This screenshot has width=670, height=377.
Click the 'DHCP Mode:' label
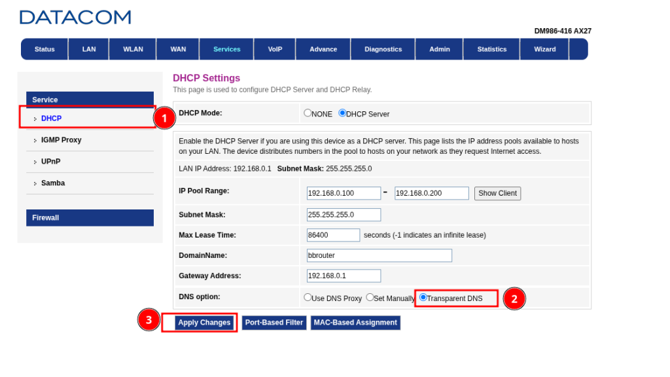tap(200, 113)
